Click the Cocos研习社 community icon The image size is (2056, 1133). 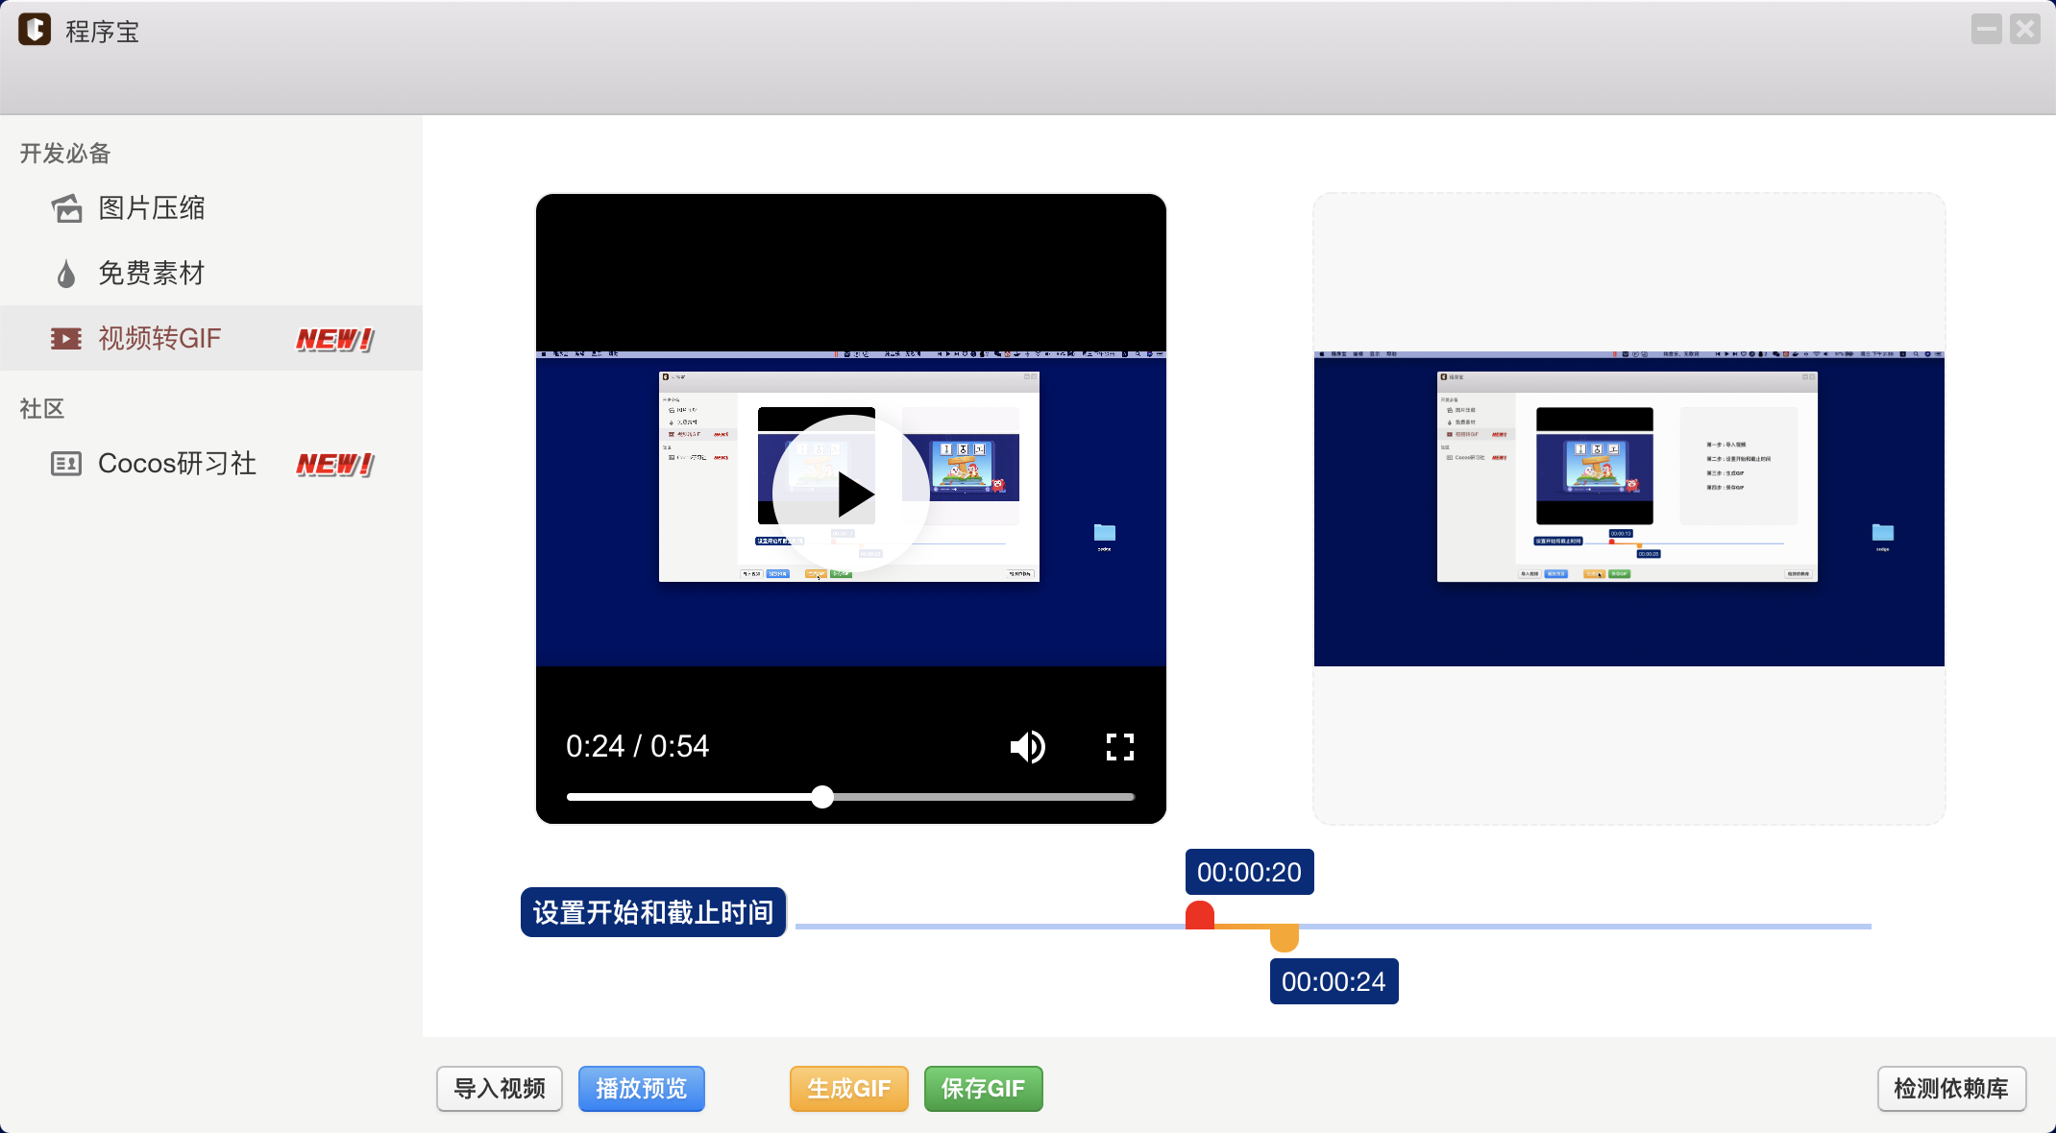click(x=66, y=464)
